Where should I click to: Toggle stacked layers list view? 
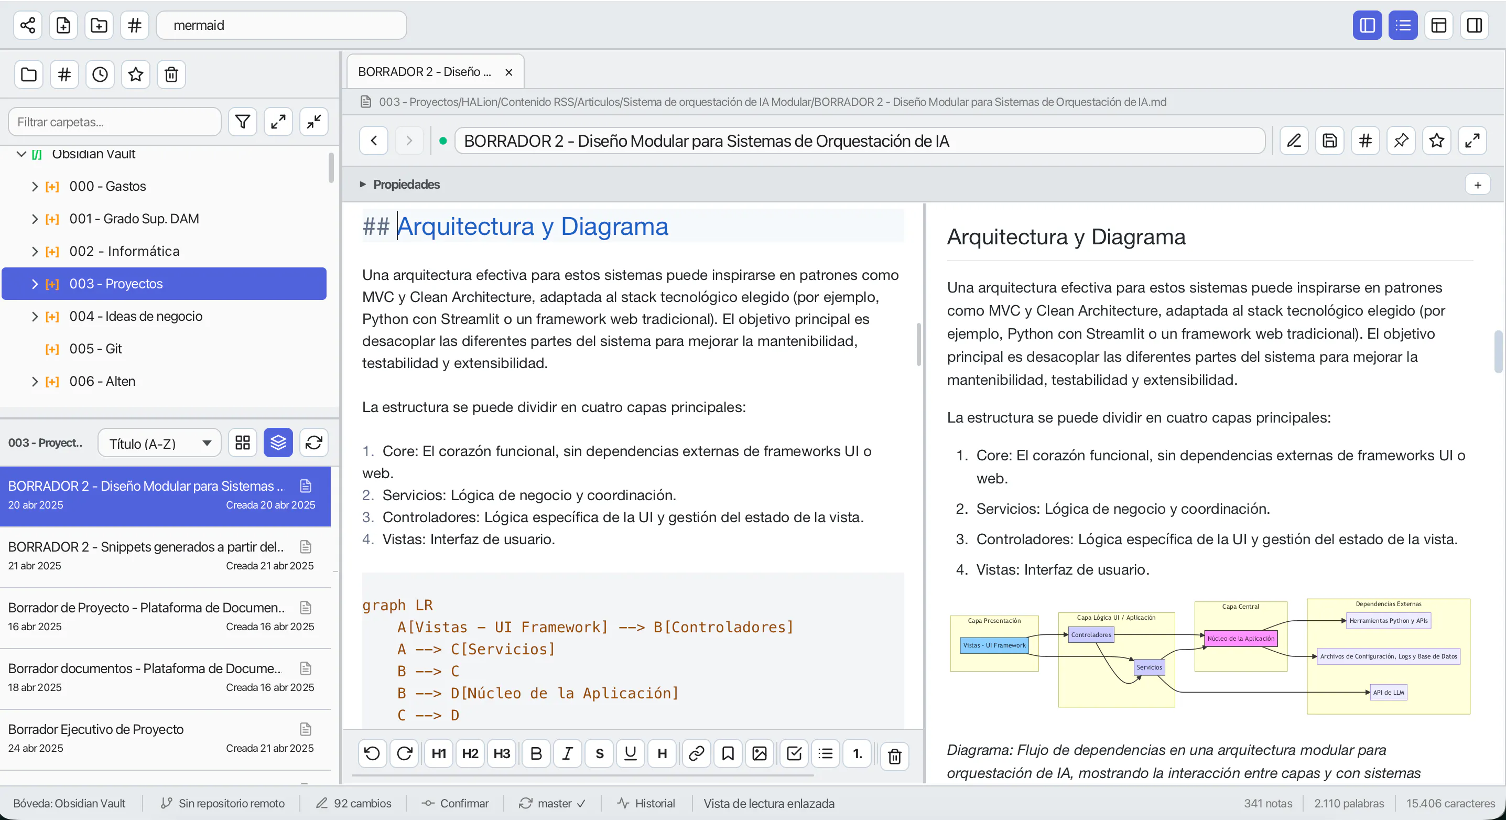click(278, 443)
